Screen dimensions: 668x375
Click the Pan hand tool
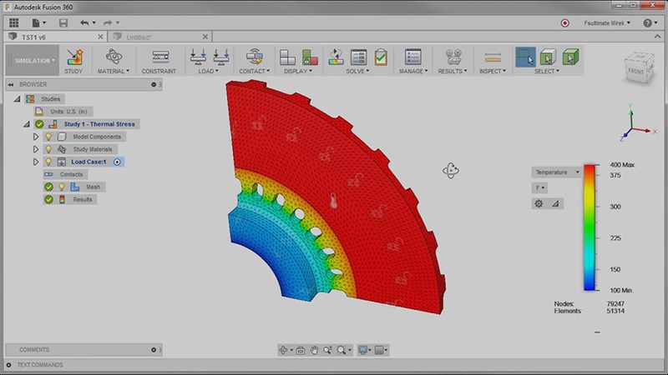[x=315, y=350]
